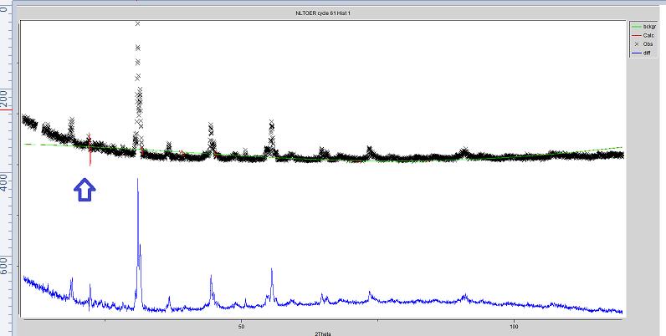Viewport: 666px width, 336px height.
Task: Click the blue diff legend line
Action: click(x=637, y=53)
